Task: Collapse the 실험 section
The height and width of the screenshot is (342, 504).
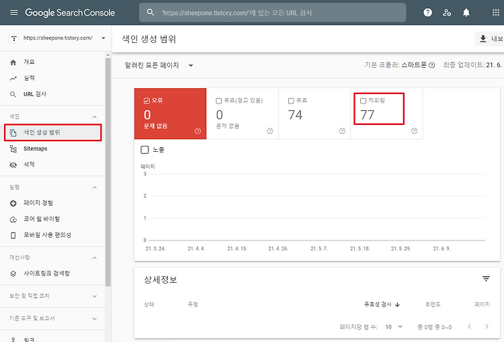Action: pyautogui.click(x=95, y=187)
